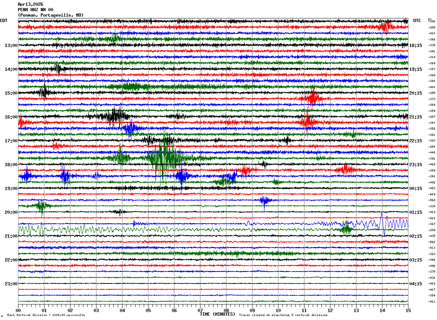Click the 21:00 CDT time label

11,236
